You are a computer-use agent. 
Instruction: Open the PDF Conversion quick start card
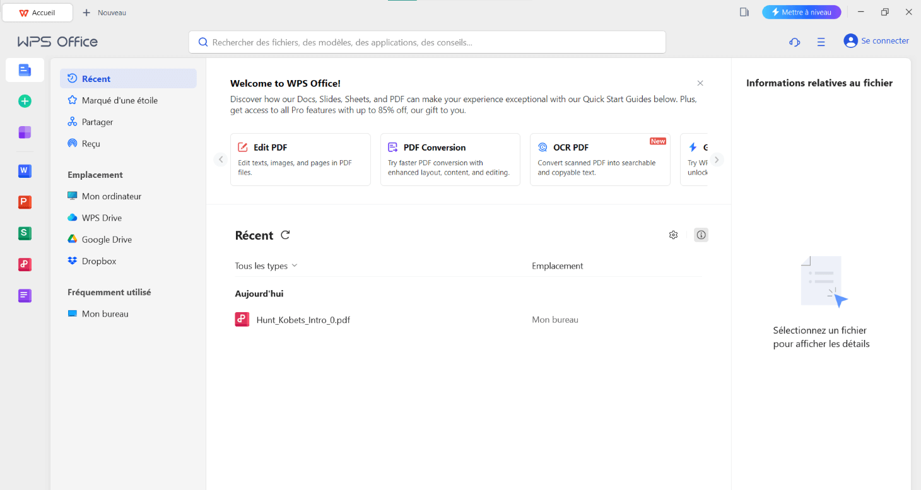450,160
